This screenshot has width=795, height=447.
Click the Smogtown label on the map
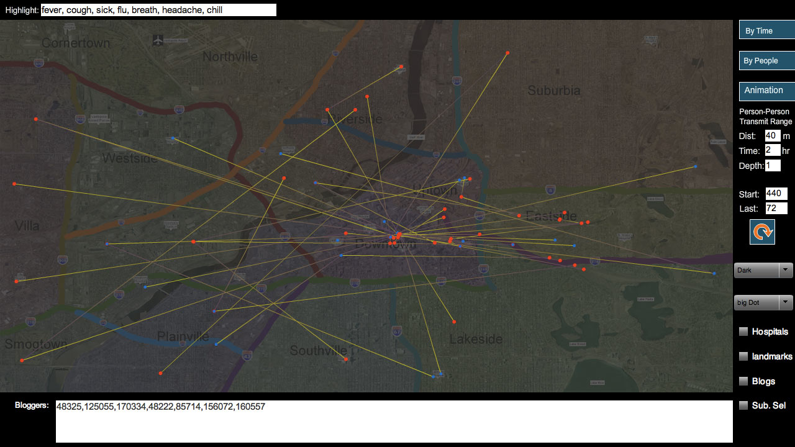tap(36, 344)
